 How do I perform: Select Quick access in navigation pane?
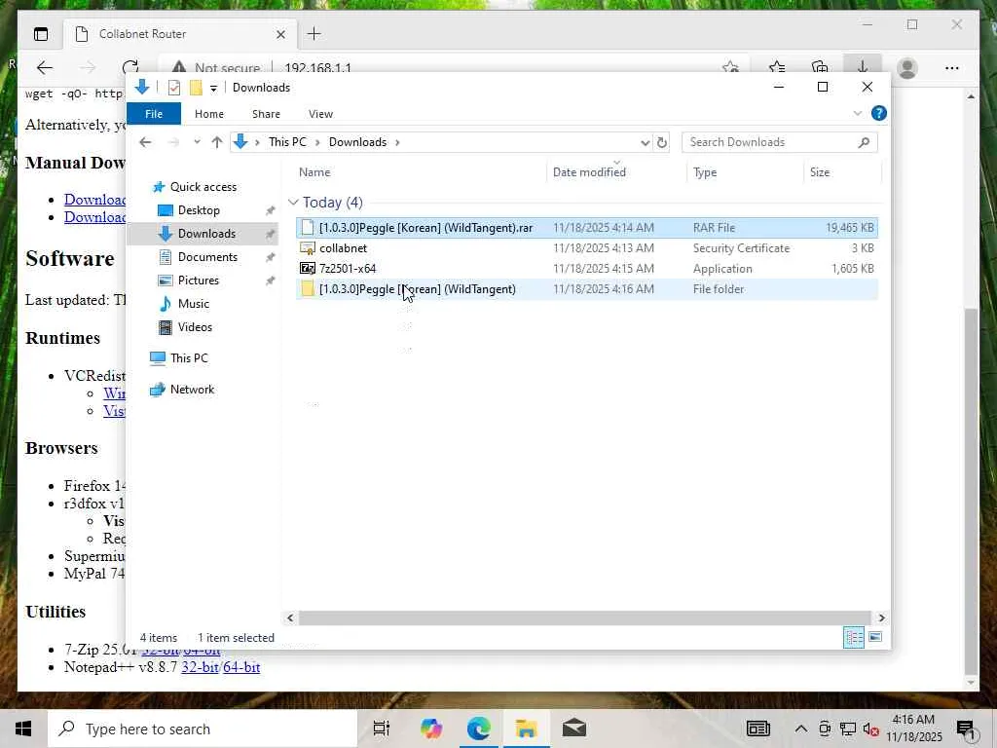click(x=203, y=187)
